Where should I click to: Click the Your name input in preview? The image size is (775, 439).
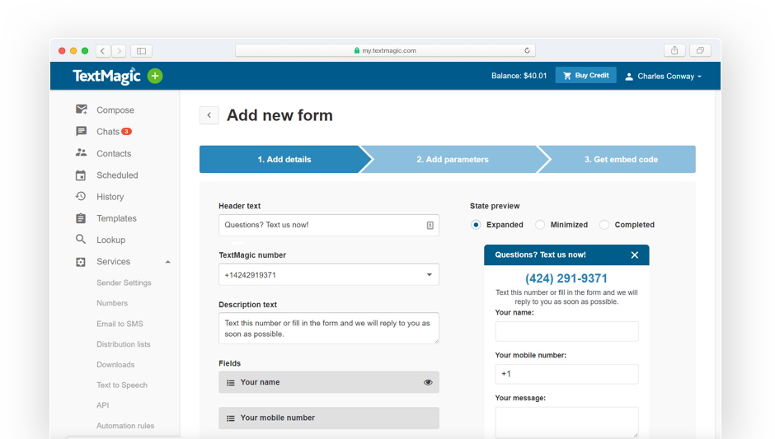566,331
